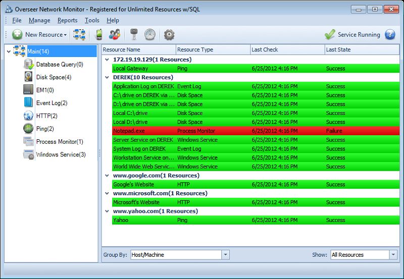This screenshot has height=279, width=404.
Task: Select Event Log(2) tree item
Action: [x=52, y=103]
